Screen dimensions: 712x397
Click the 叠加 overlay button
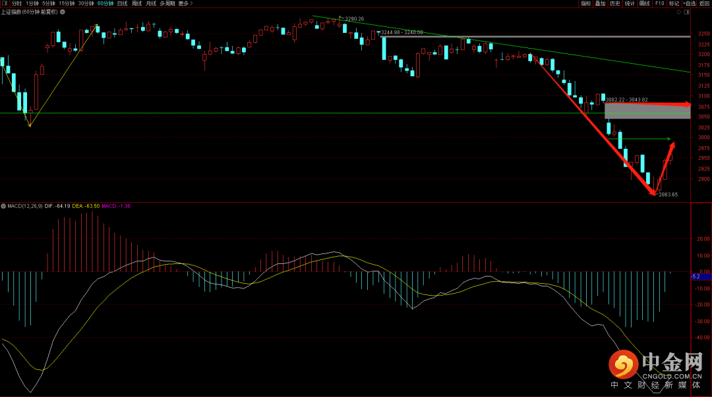[x=600, y=3]
